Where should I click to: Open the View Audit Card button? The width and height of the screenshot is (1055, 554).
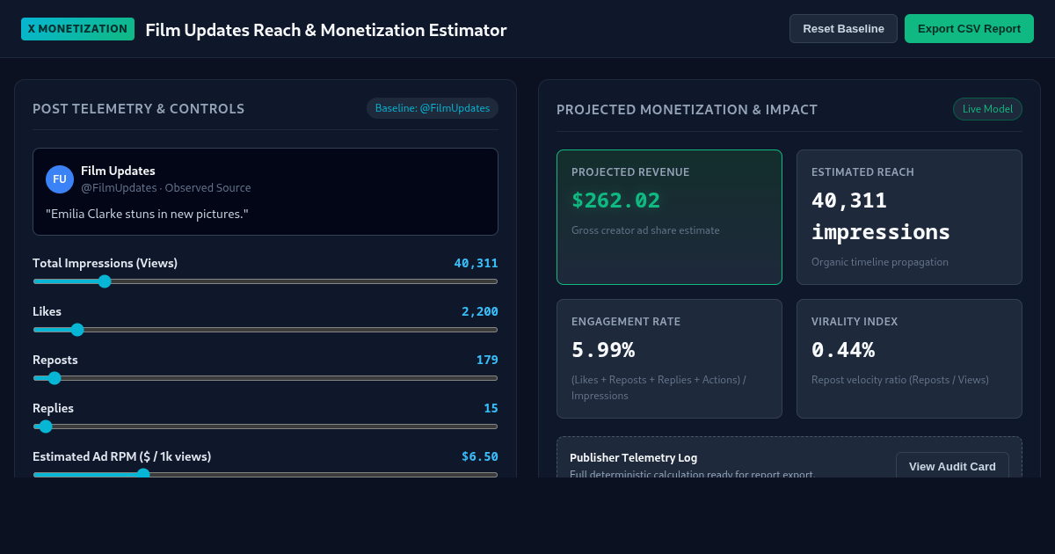(x=952, y=466)
